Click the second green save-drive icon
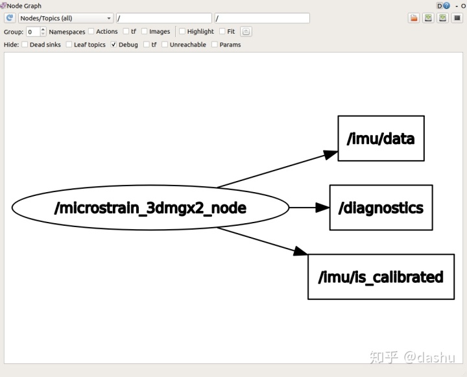467x377 pixels. 443,18
